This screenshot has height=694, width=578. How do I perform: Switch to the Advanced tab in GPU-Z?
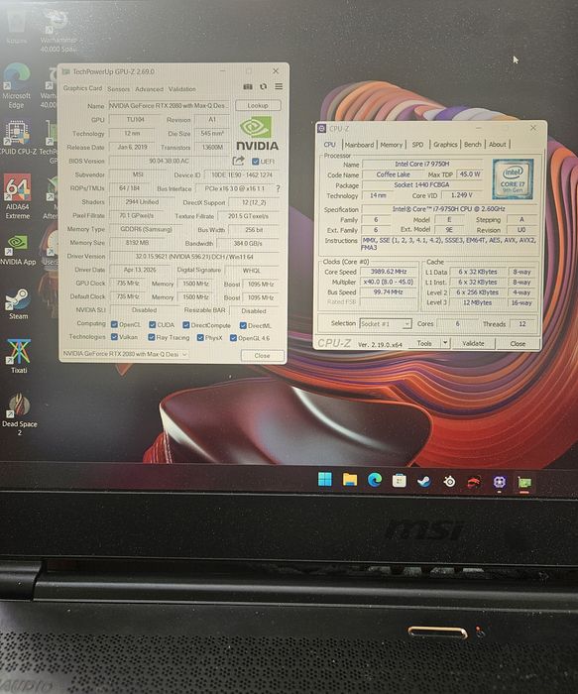point(149,89)
